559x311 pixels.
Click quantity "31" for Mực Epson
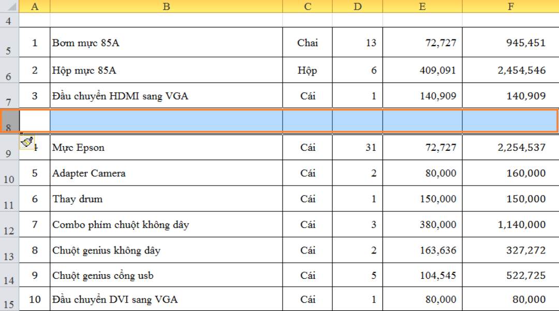[358, 147]
